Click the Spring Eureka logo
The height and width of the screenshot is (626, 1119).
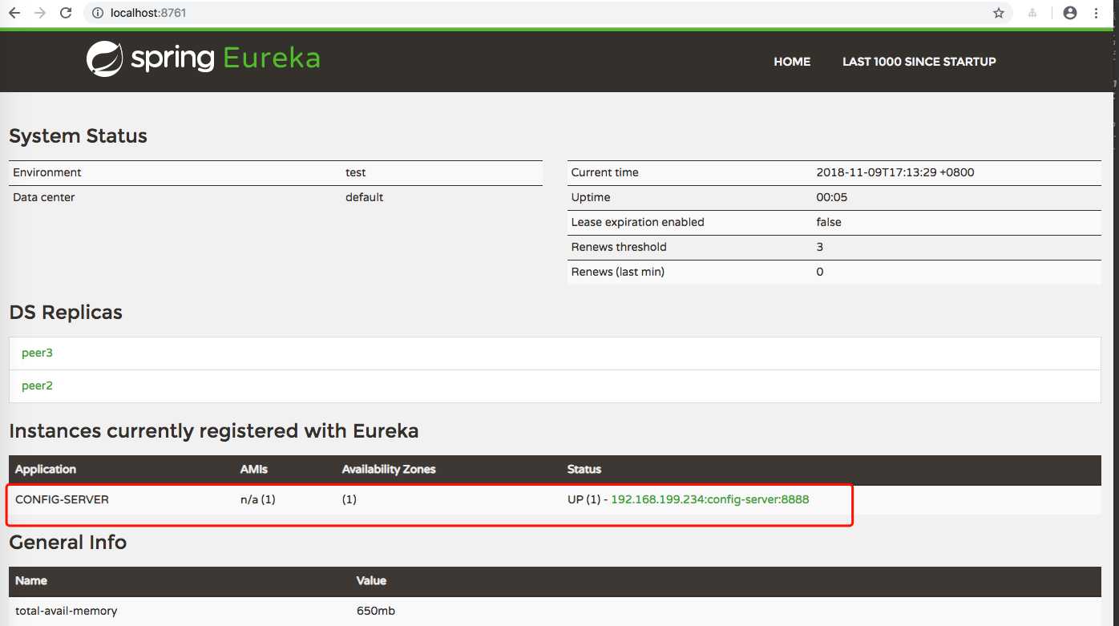click(x=204, y=59)
